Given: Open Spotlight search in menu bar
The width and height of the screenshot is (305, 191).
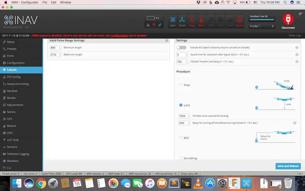Looking at the screenshot, I should pos(285,2).
